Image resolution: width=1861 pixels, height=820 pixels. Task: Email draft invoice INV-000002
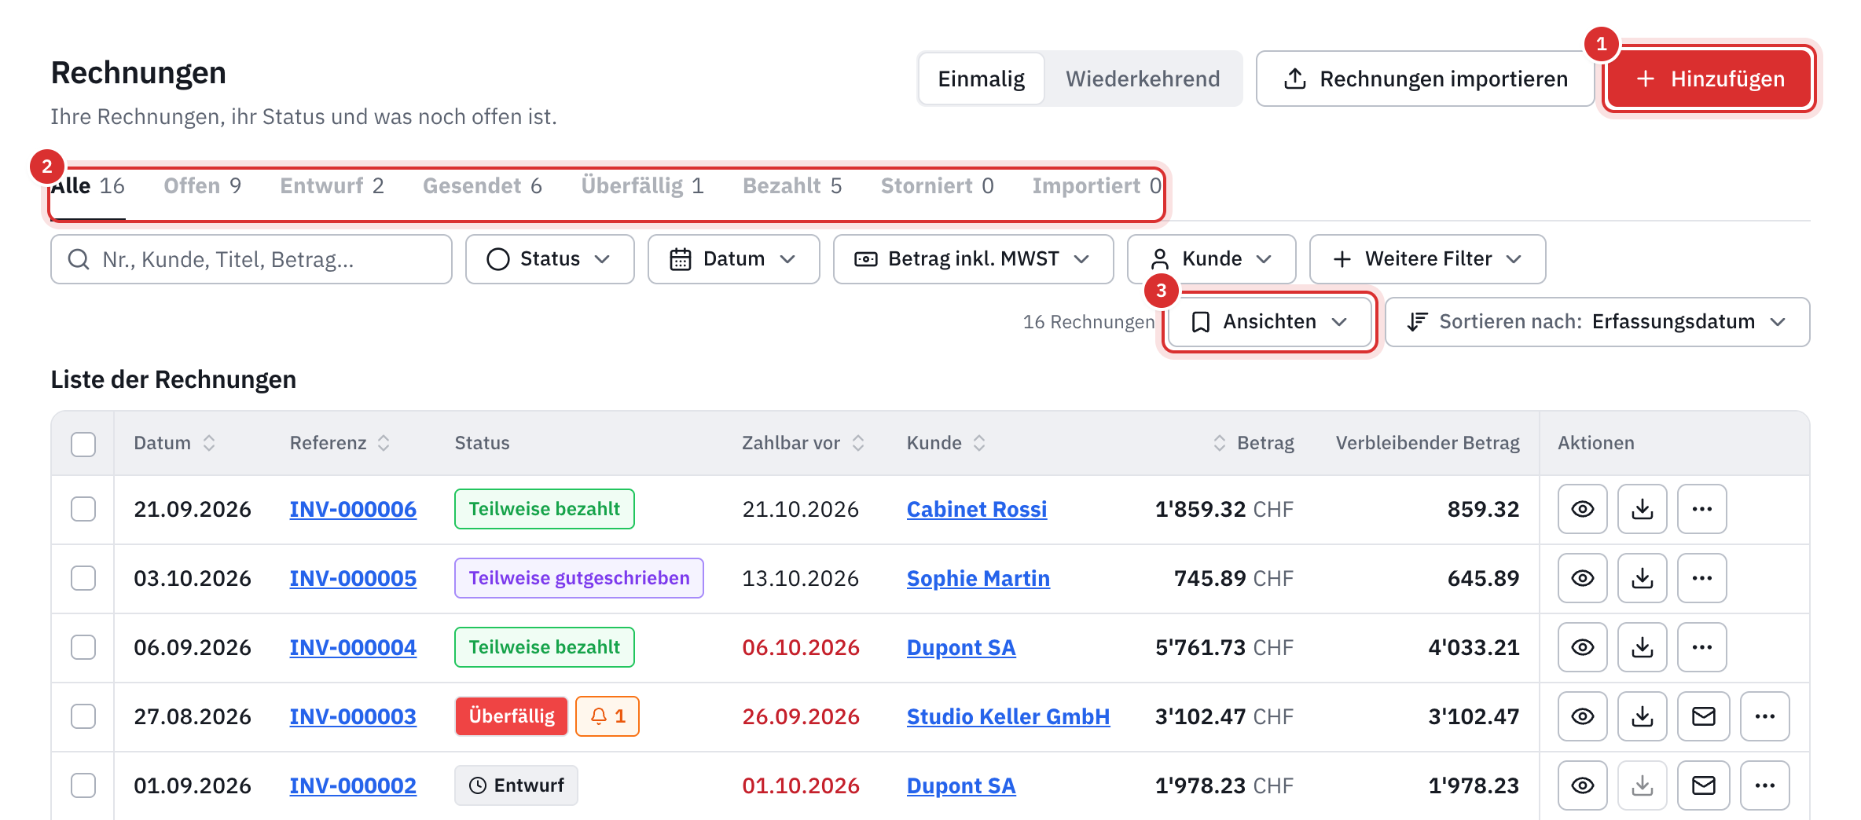(1703, 785)
